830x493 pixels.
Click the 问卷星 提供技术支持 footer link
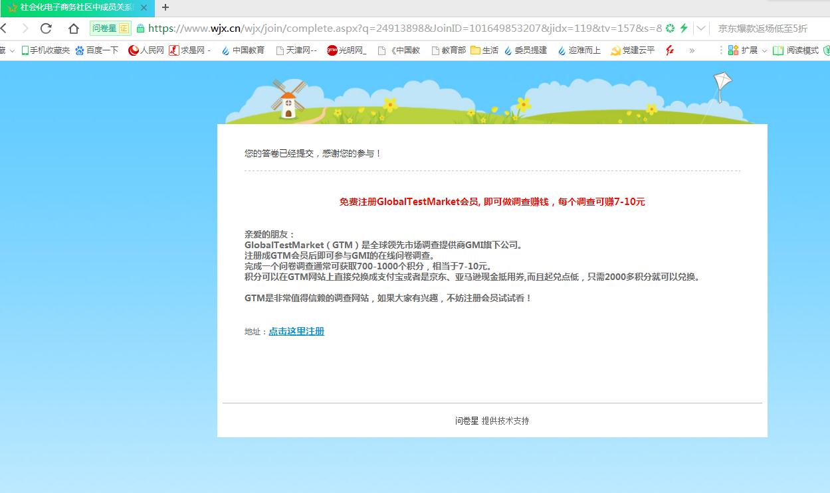pos(492,421)
